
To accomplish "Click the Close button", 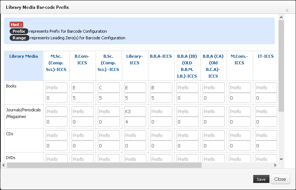I will click(x=280, y=179).
